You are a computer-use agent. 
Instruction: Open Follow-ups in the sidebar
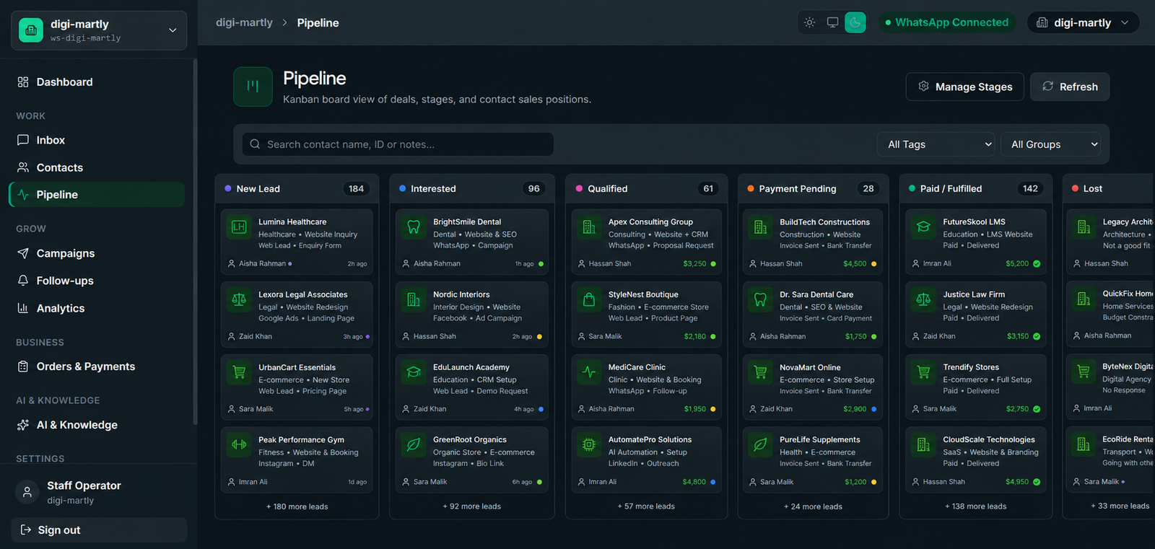[x=97, y=281]
